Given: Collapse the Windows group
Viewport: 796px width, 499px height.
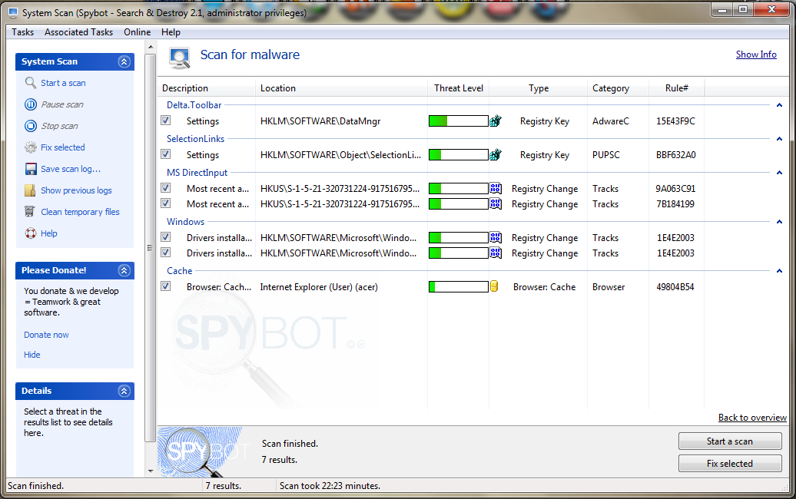Looking at the screenshot, I should [779, 222].
